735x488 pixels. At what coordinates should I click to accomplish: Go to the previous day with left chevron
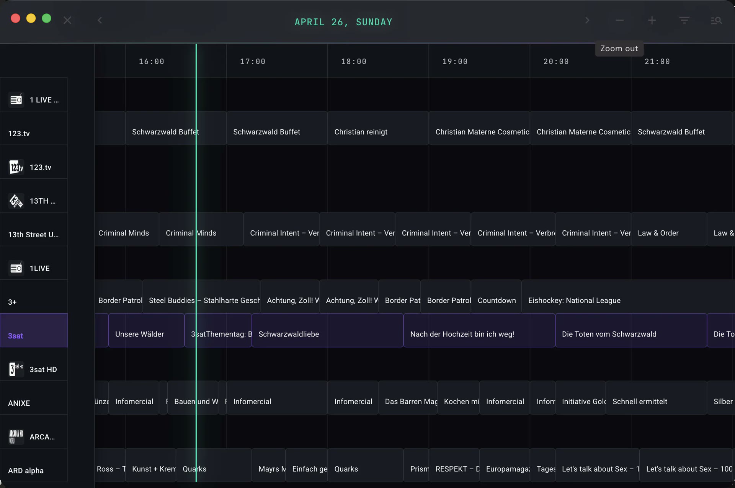(100, 20)
